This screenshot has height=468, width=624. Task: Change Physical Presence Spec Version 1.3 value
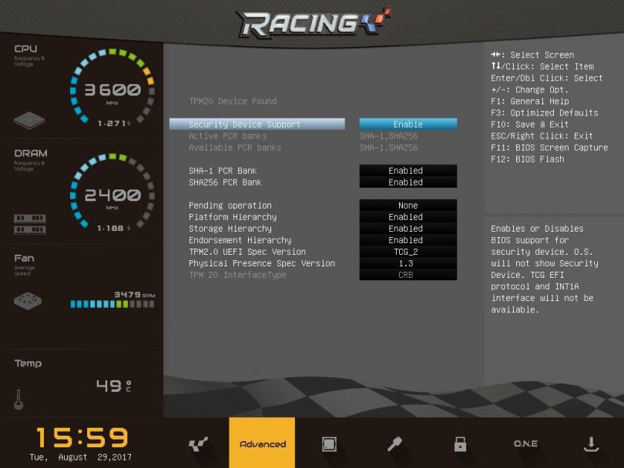(408, 263)
